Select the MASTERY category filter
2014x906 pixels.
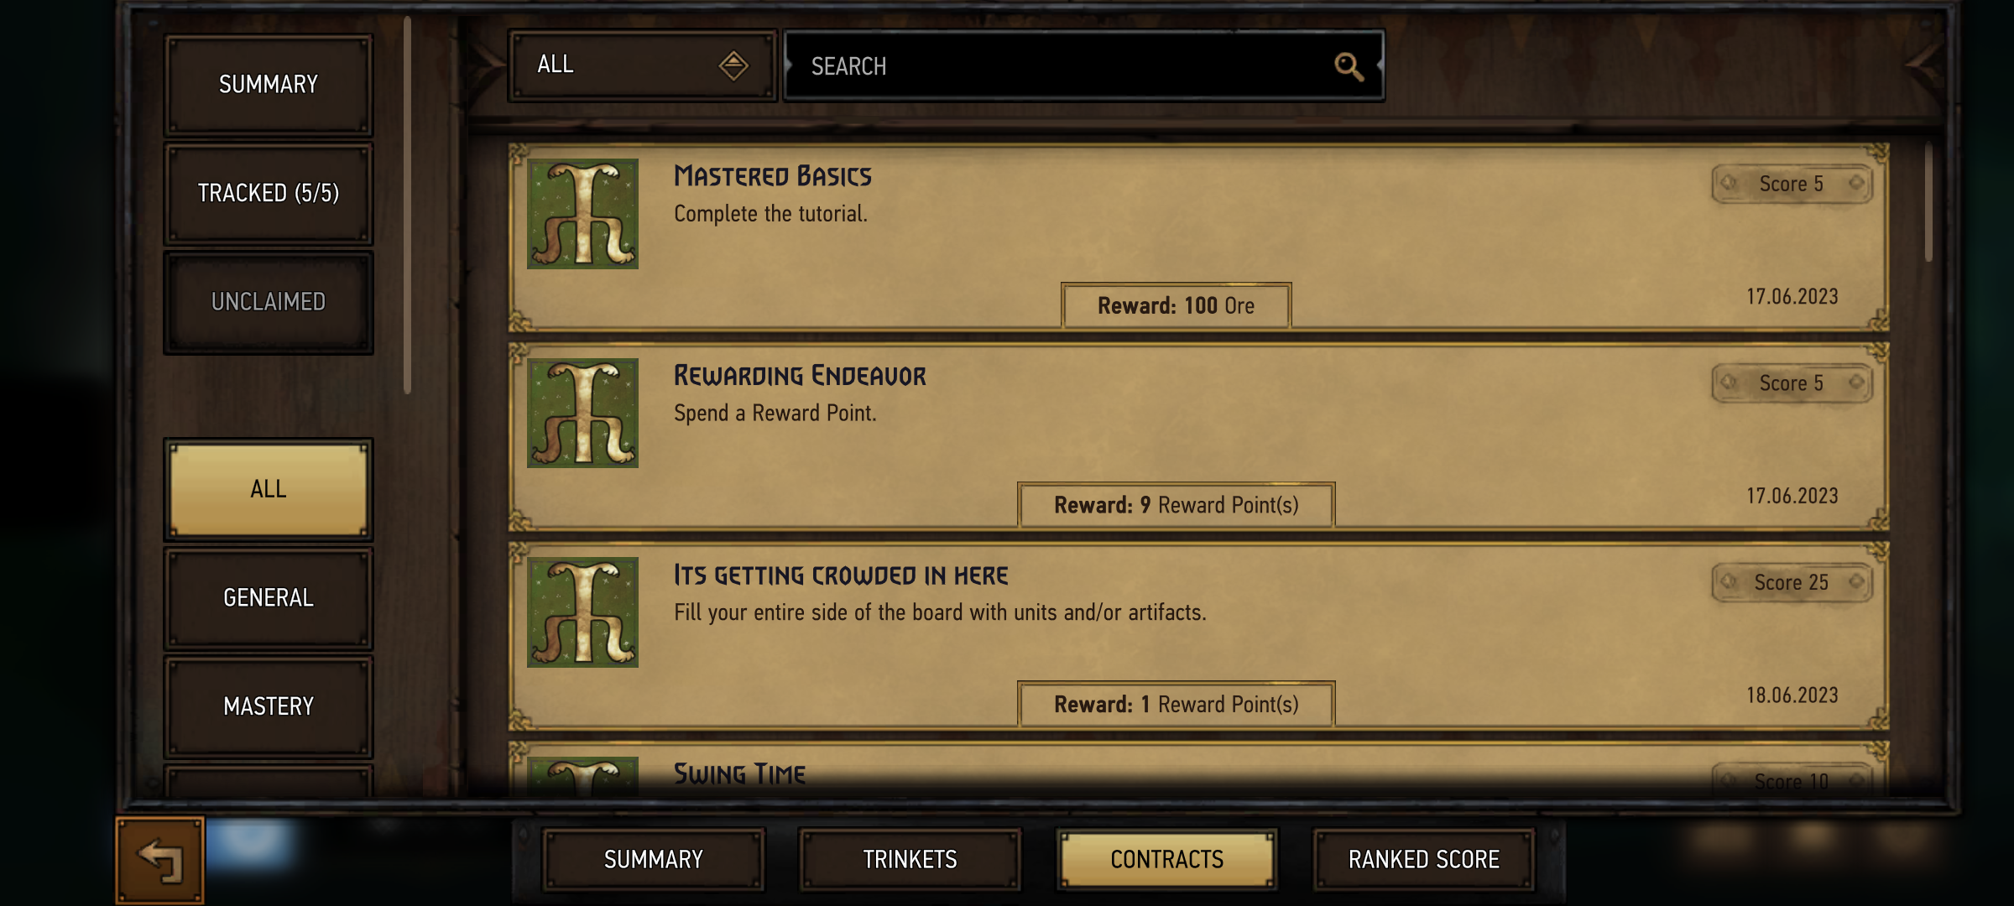(269, 706)
